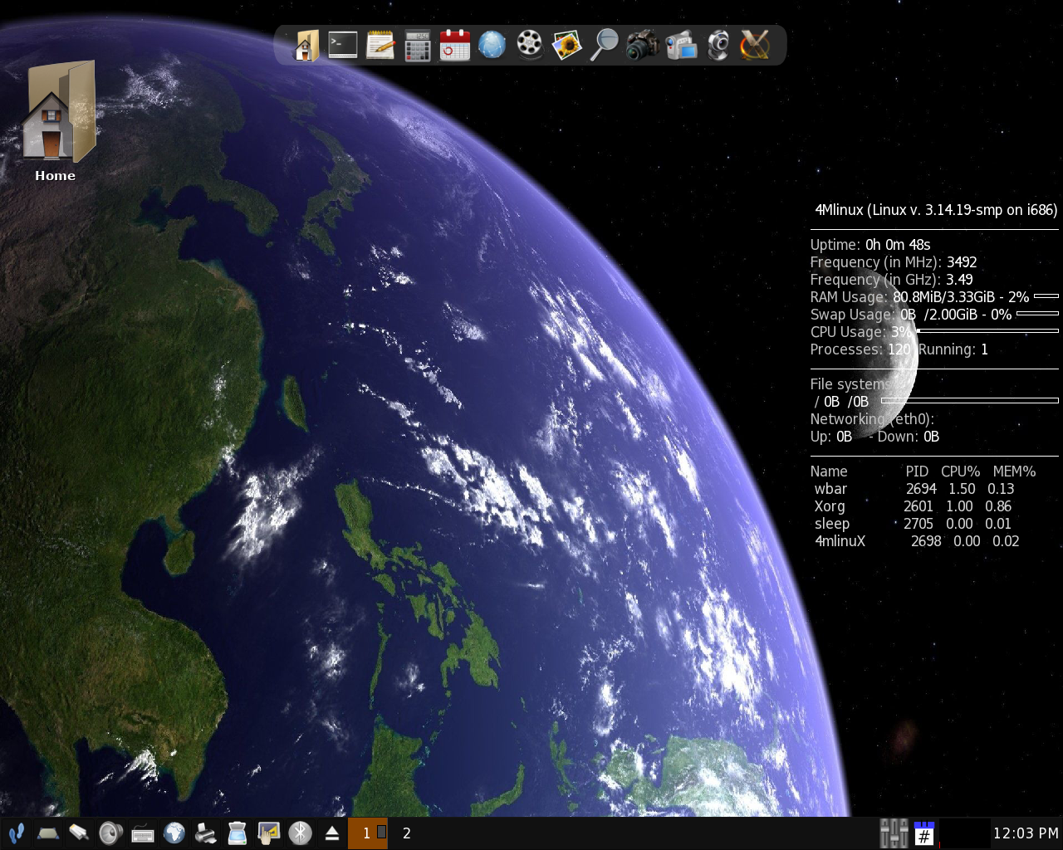Click the eject media icon
Image resolution: width=1063 pixels, height=850 pixels.
pyautogui.click(x=331, y=833)
